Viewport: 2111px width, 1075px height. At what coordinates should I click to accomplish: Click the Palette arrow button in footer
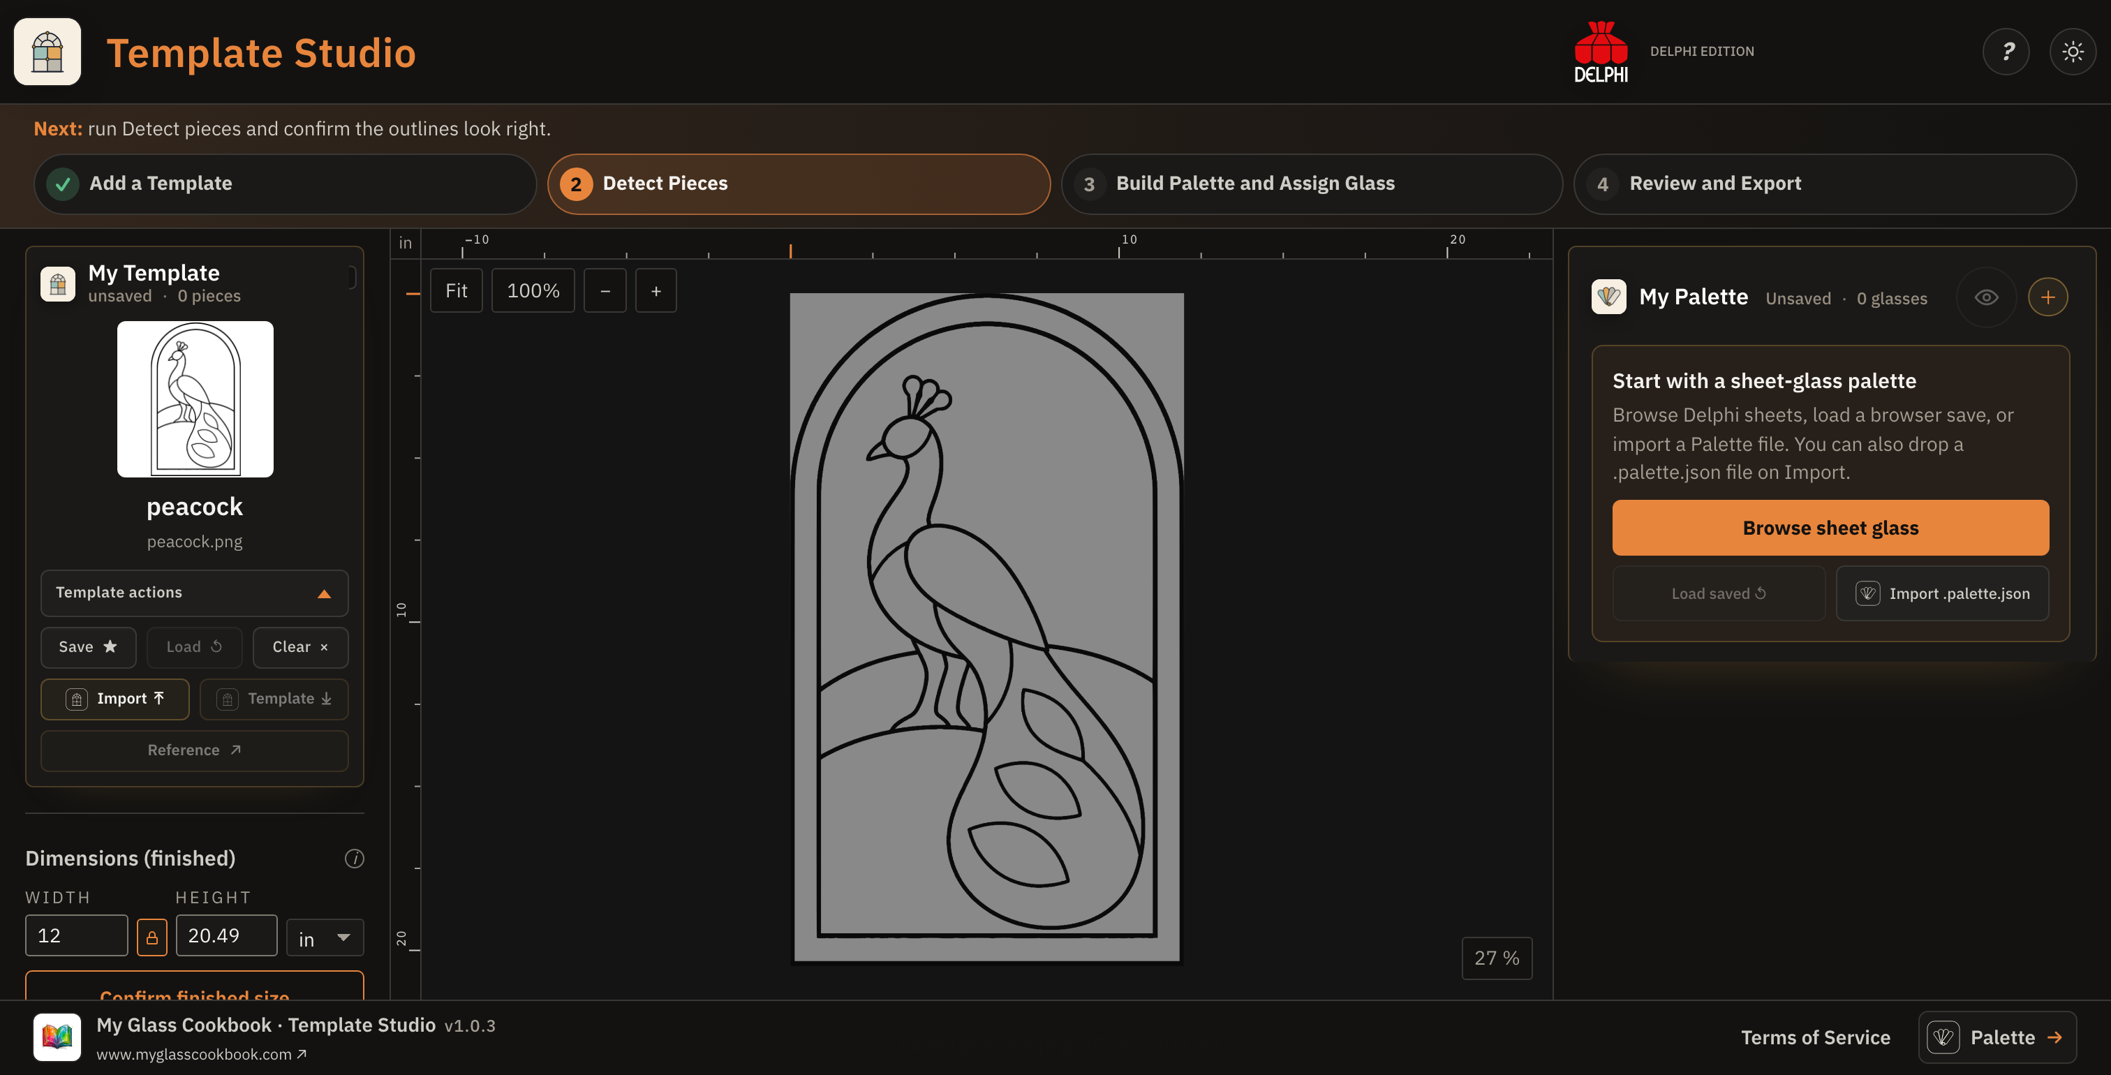pyautogui.click(x=1997, y=1037)
